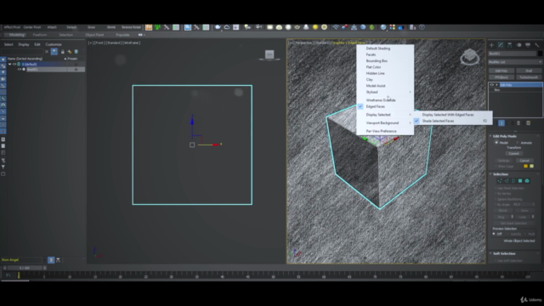The width and height of the screenshot is (544, 306).
Task: Open Per-View Preference
Action: (x=381, y=131)
